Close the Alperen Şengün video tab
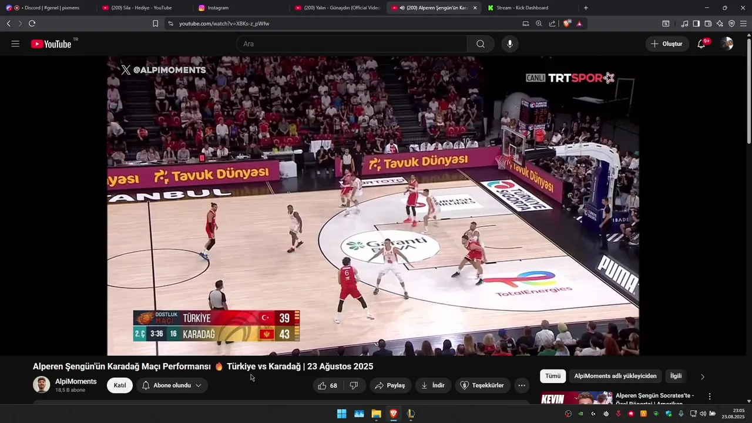Viewport: 752px width, 423px height. coord(475,8)
